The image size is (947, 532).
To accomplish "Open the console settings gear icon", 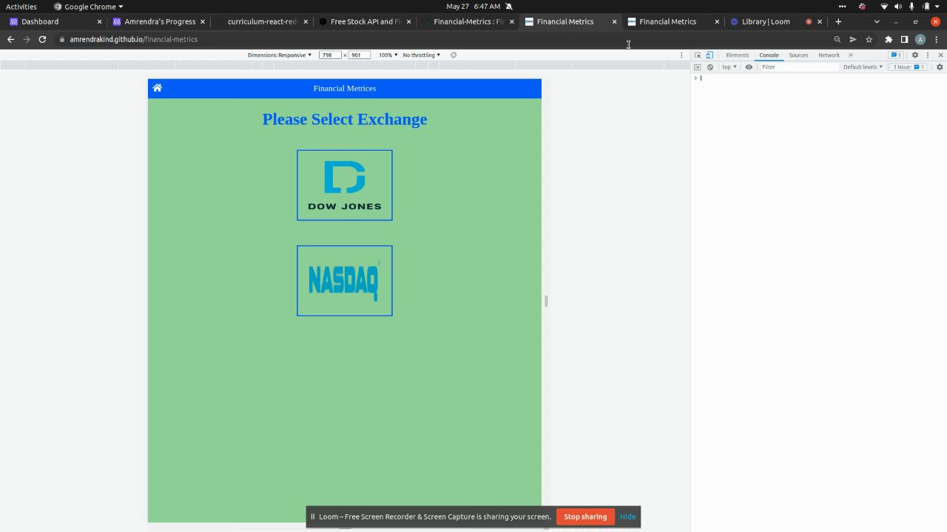I will [x=940, y=66].
